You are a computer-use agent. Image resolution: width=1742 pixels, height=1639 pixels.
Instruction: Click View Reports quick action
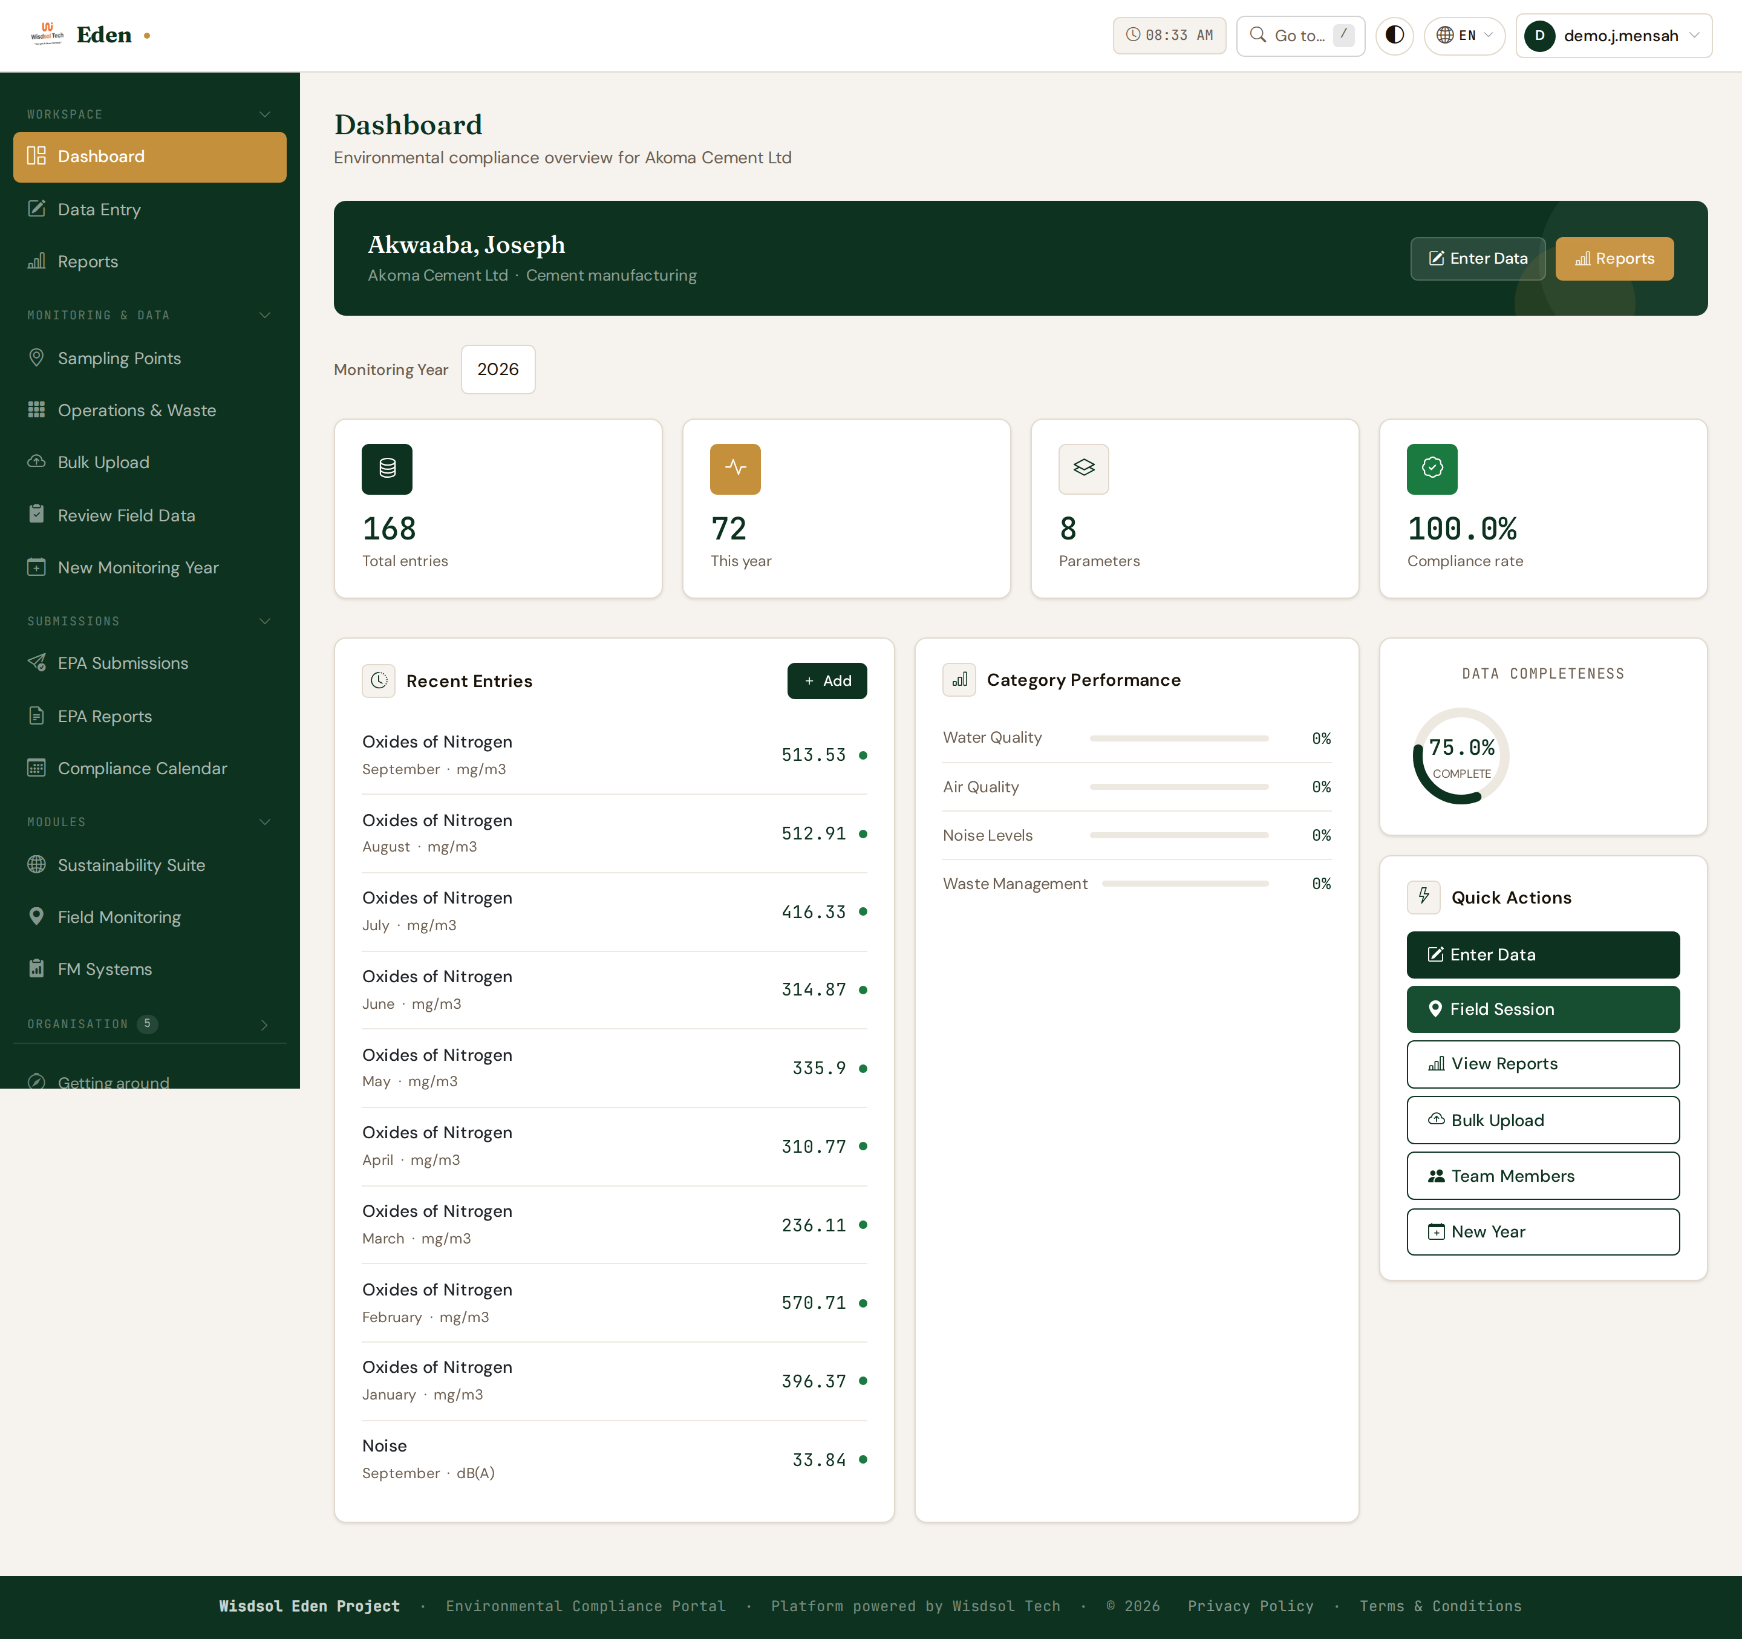1542,1063
